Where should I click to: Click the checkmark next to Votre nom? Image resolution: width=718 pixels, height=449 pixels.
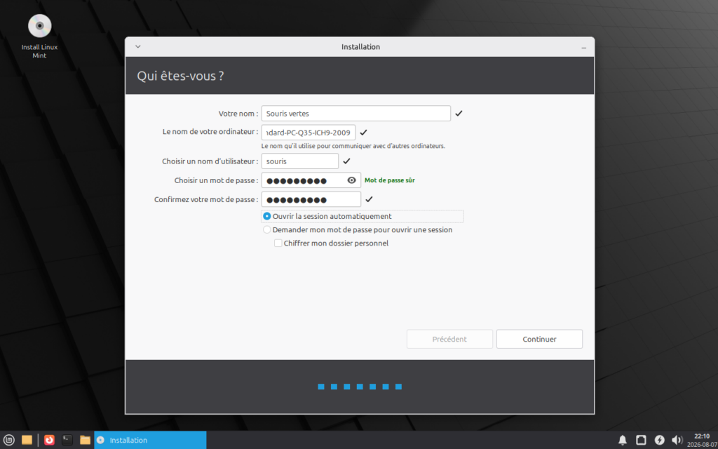[459, 113]
